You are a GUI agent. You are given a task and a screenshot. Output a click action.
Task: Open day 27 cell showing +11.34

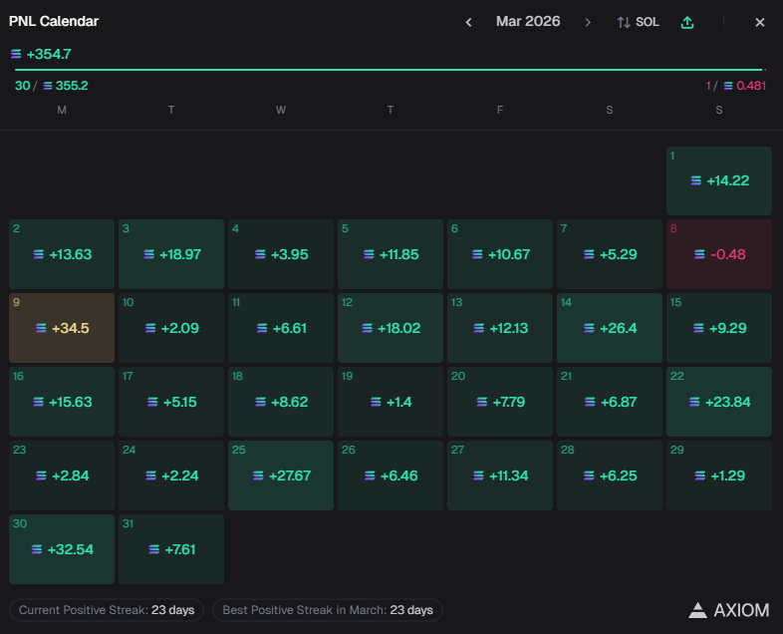coord(500,475)
